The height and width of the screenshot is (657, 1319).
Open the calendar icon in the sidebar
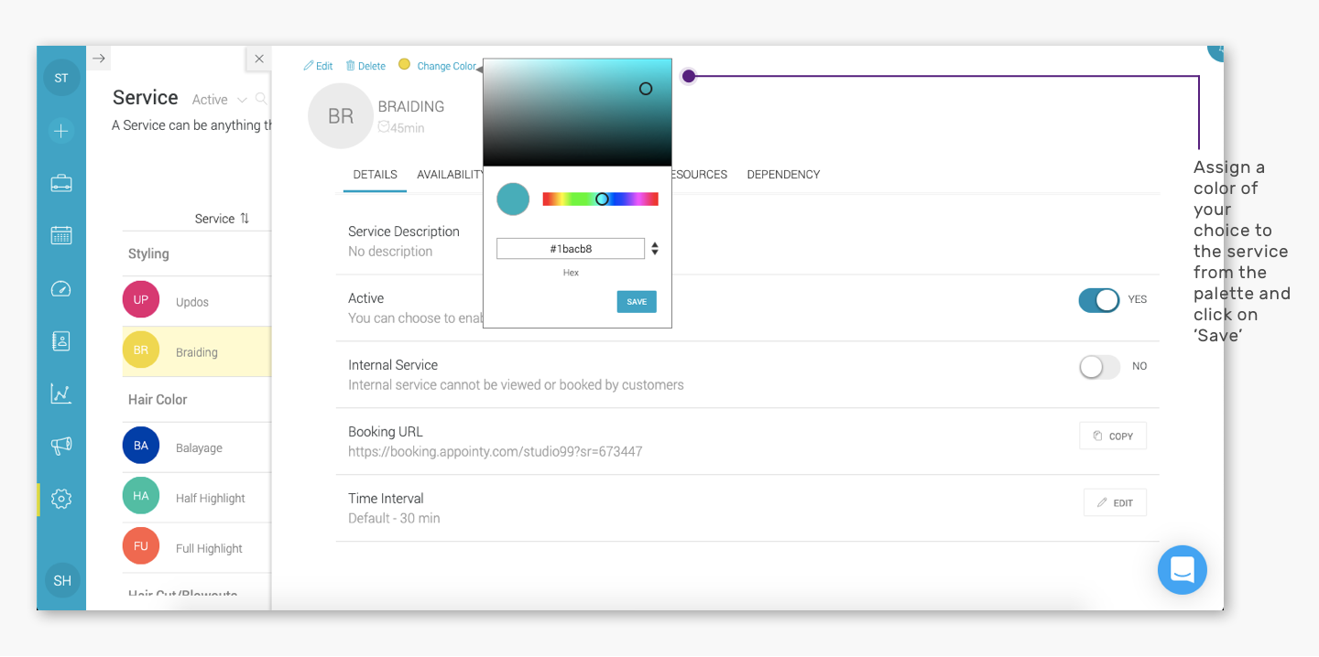coord(61,235)
